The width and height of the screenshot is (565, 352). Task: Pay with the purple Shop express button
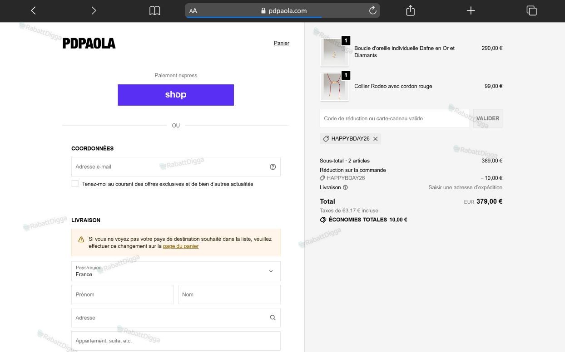pyautogui.click(x=176, y=95)
